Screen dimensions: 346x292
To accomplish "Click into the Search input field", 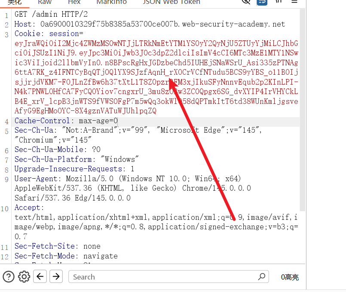I will click(x=163, y=277).
